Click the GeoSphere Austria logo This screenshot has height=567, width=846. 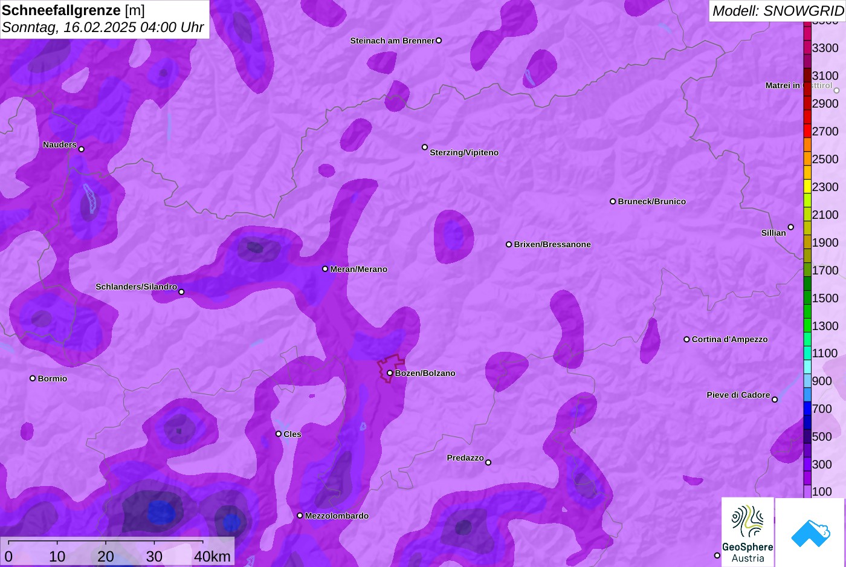748,532
